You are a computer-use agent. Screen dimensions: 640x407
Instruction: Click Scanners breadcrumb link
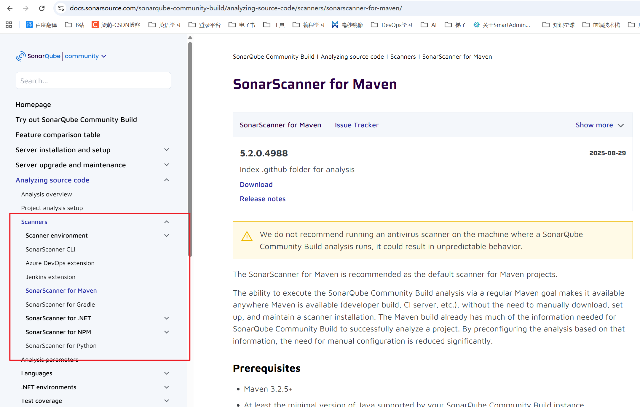[403, 57]
